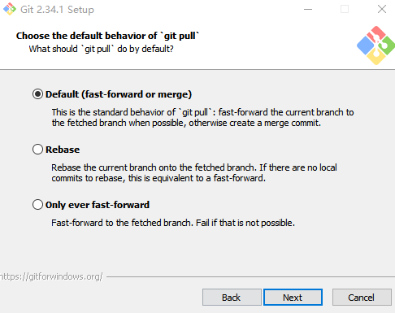Screen dimensions: 395x313
Task: Go to the previous page with Back
Action: (x=232, y=298)
